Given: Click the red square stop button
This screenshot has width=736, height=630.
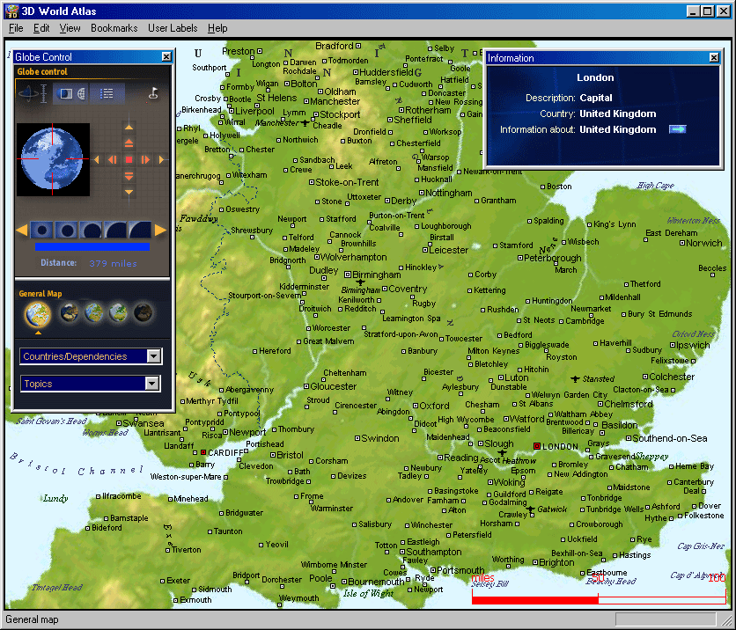Looking at the screenshot, I should click(129, 160).
